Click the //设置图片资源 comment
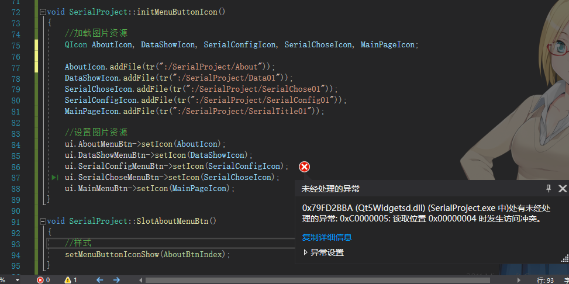The height and width of the screenshot is (284, 569). coord(96,133)
